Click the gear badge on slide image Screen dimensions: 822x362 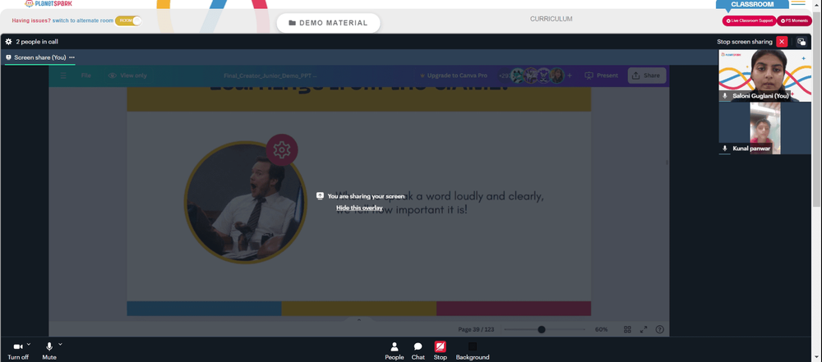282,150
